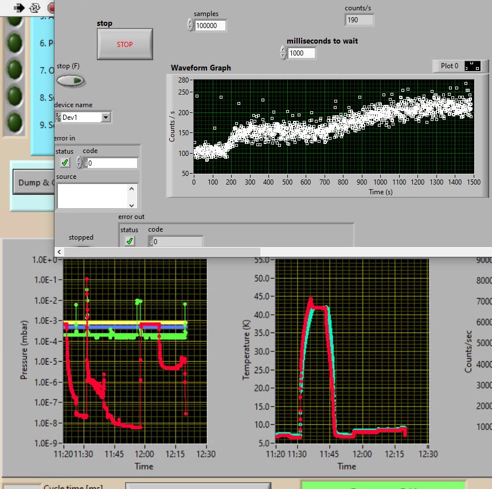Image resolution: width=492 pixels, height=489 pixels.
Task: Click the error in status checkmark indicator
Action: 65,163
